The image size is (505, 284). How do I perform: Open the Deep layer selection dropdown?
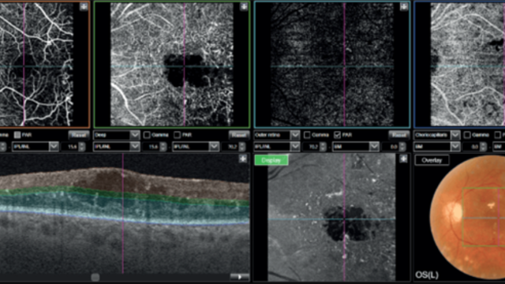coord(116,135)
